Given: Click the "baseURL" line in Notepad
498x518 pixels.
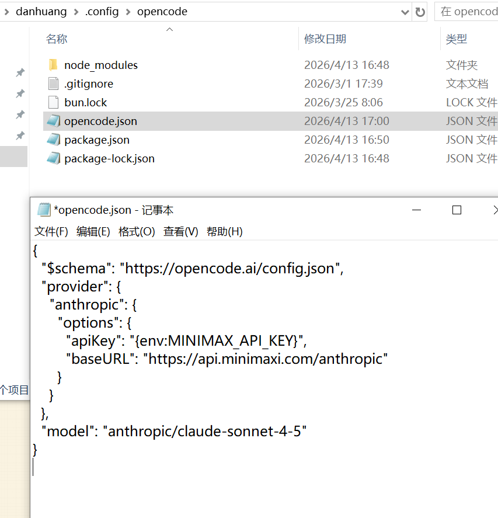Looking at the screenshot, I should pyautogui.click(x=227, y=359).
